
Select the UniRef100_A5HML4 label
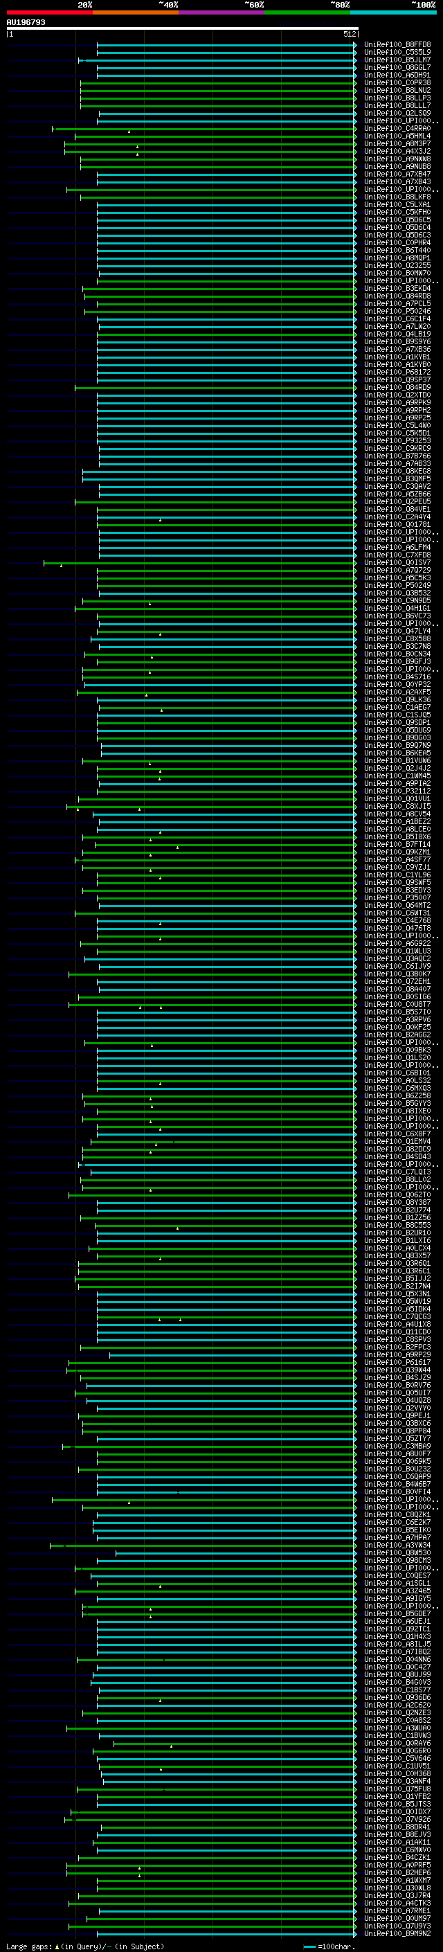[x=397, y=136]
